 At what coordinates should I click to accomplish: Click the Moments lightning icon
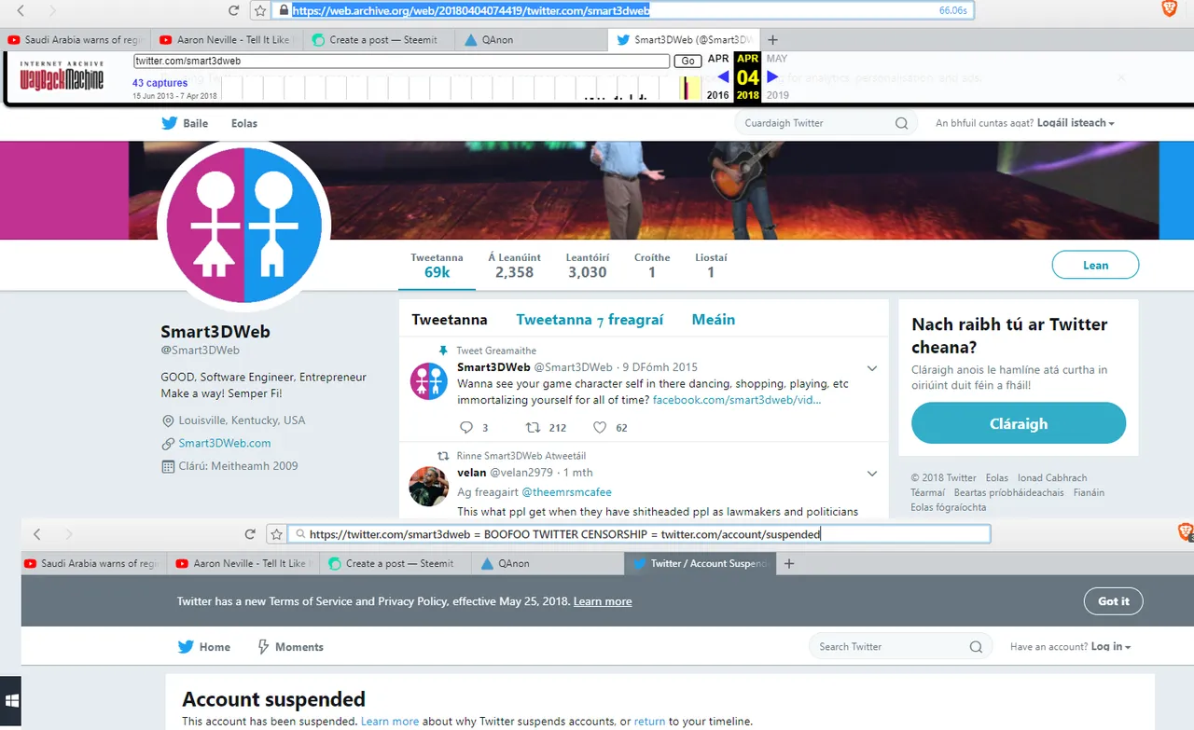(x=263, y=647)
